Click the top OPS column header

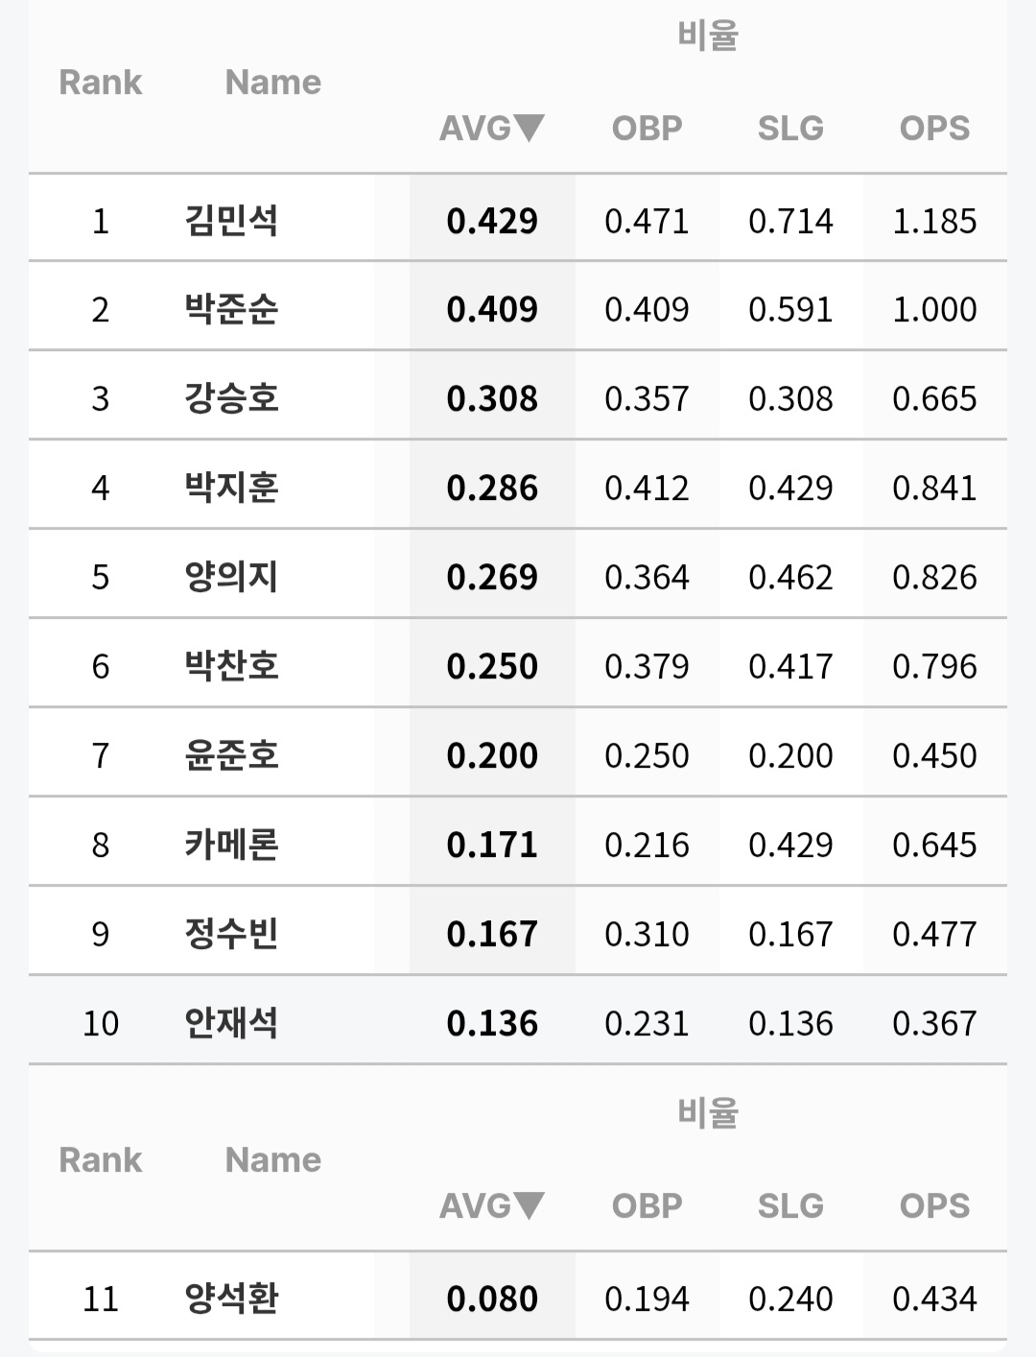[934, 128]
